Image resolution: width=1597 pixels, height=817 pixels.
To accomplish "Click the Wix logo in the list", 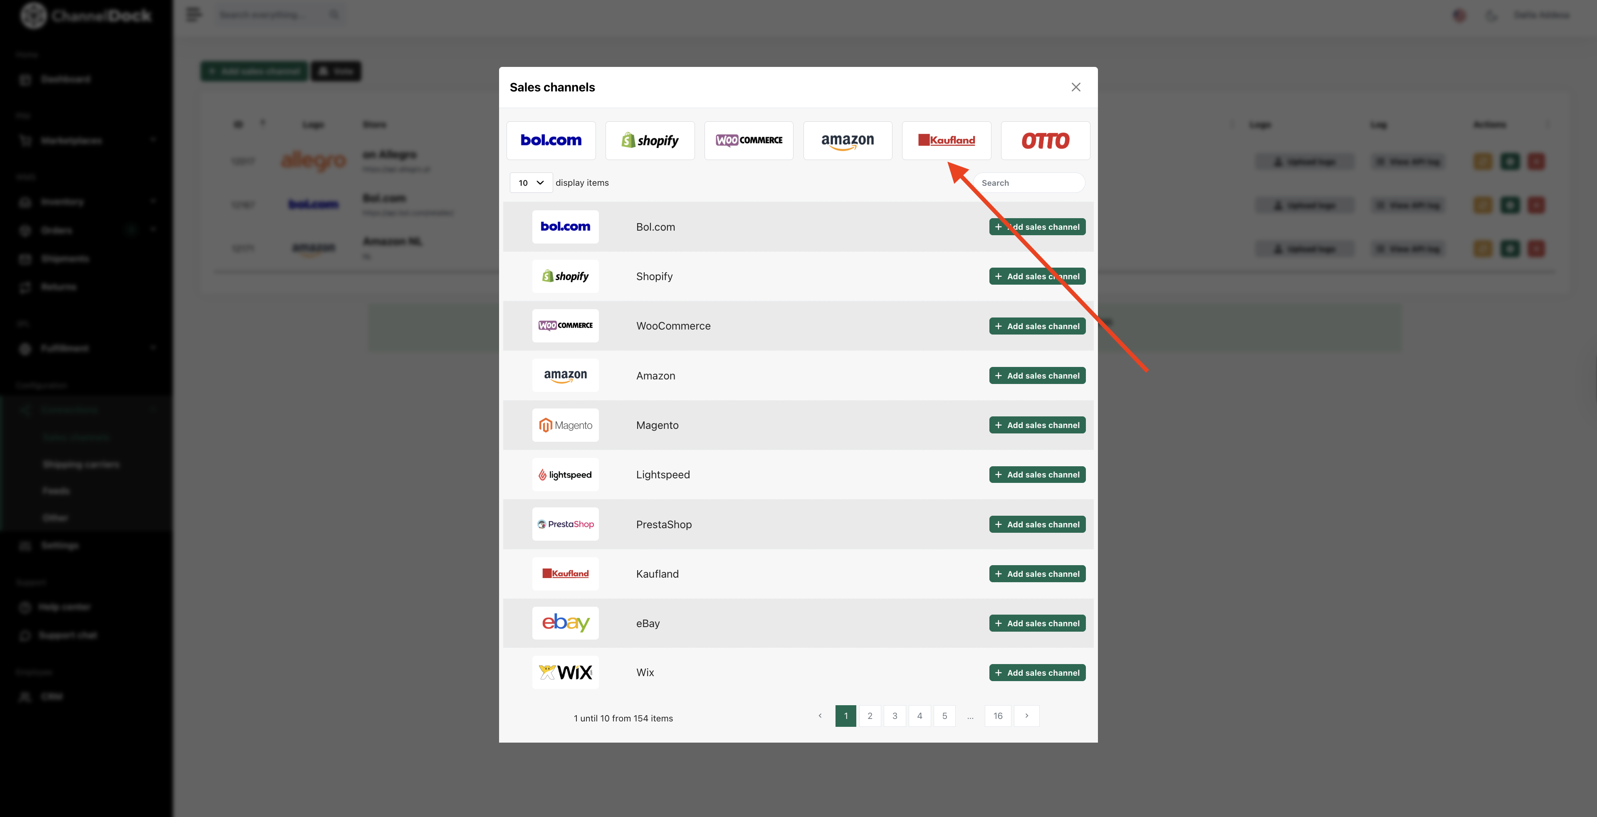I will pos(566,672).
